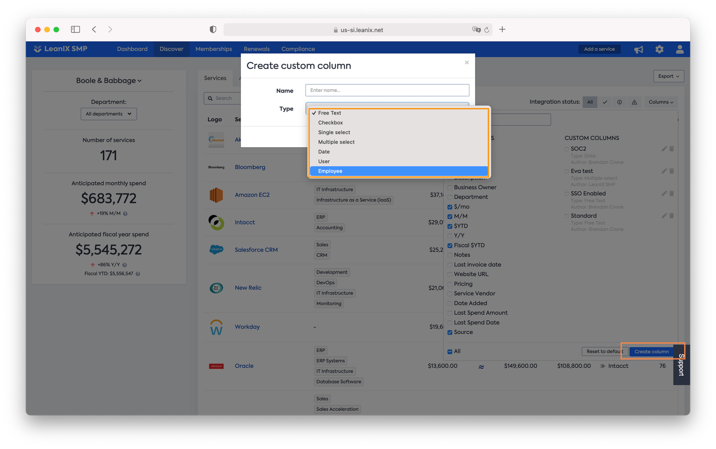716x449 pixels.
Task: Click the LeanIX SMP logo
Action: 61,49
